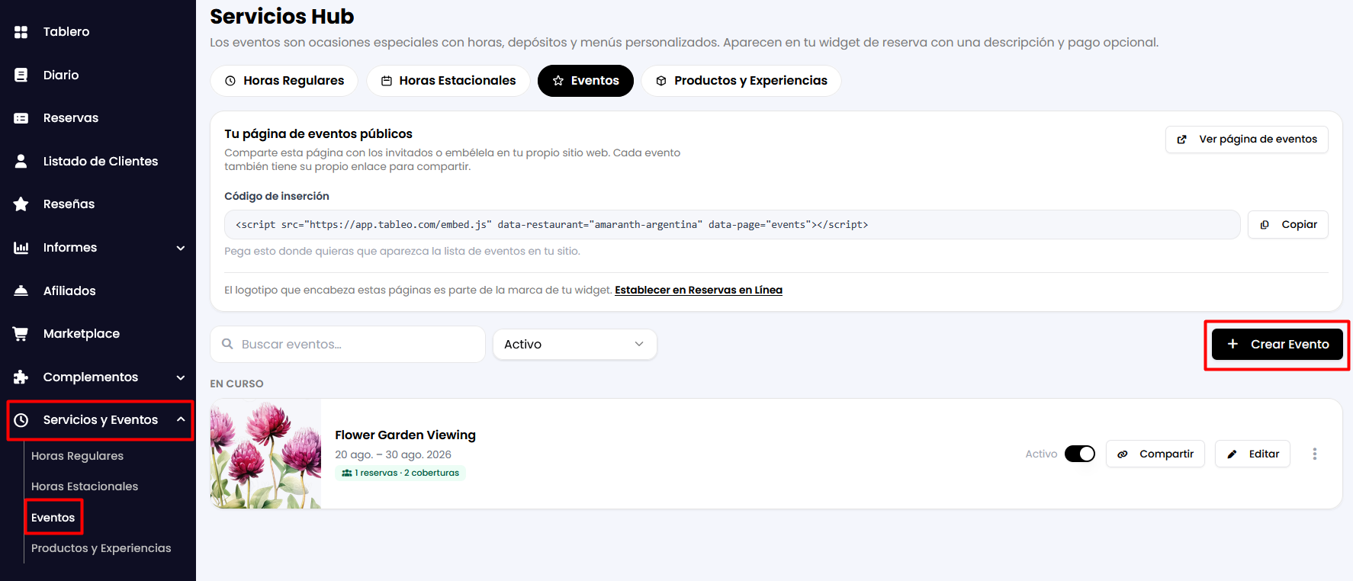Click the Listado de Clientes person icon

[21, 161]
